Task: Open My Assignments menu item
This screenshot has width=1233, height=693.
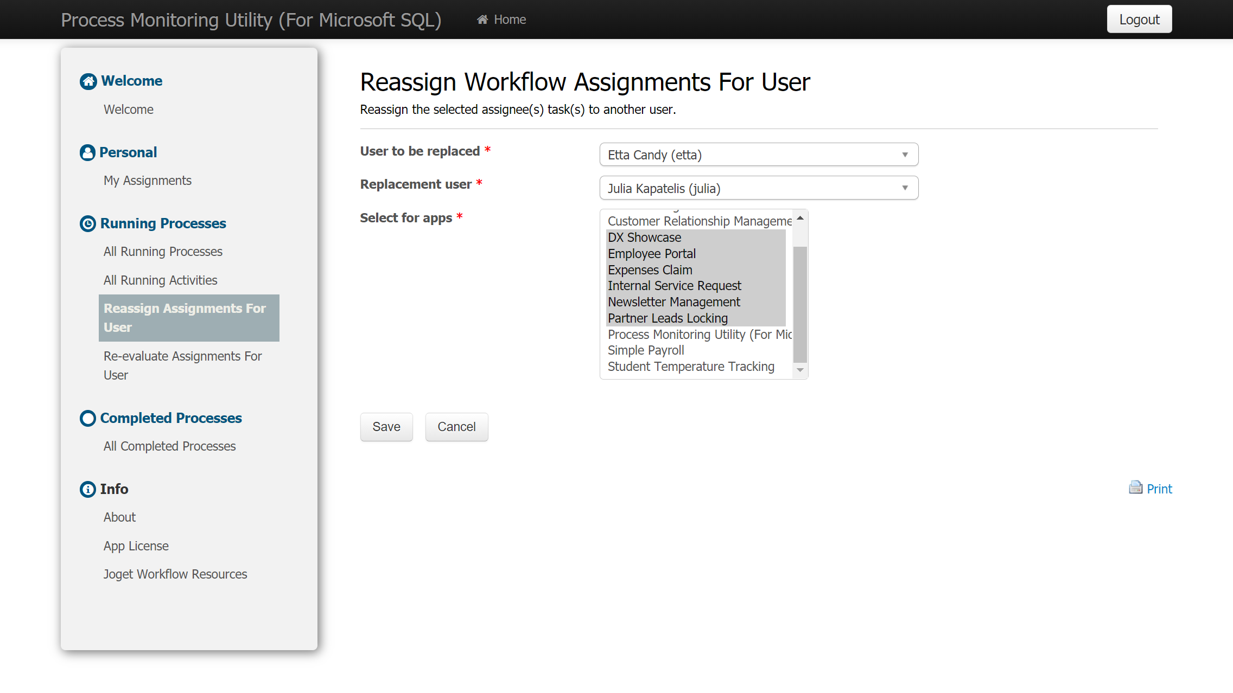Action: pyautogui.click(x=148, y=181)
